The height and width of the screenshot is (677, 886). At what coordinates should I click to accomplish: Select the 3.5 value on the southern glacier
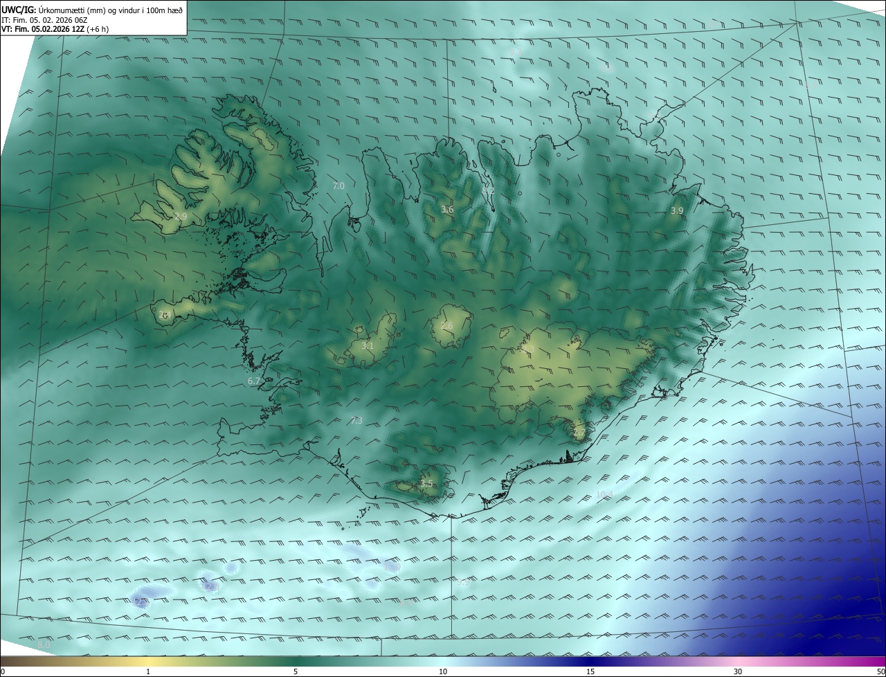[426, 484]
